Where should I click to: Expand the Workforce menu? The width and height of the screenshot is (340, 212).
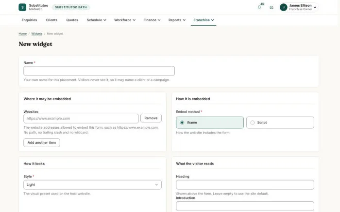tap(125, 20)
